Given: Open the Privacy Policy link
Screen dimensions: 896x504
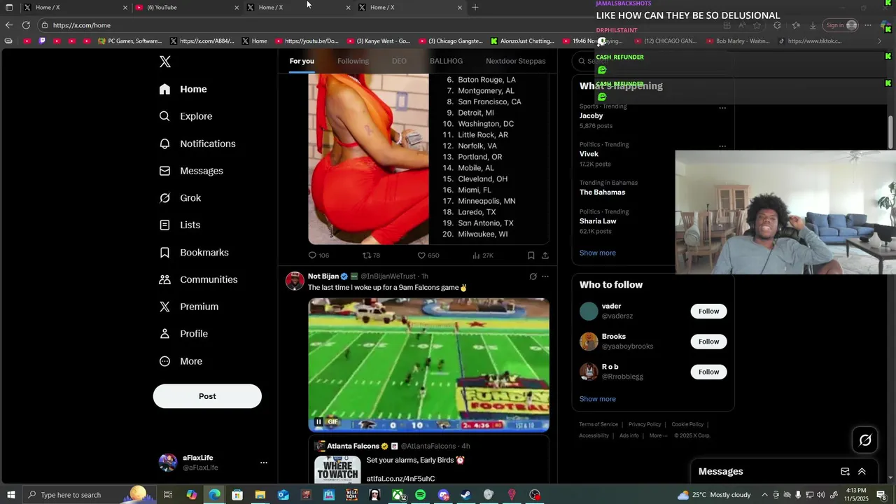Looking at the screenshot, I should pyautogui.click(x=645, y=424).
